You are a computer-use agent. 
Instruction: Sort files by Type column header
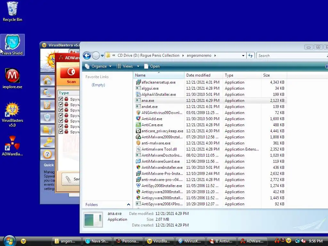click(242, 75)
